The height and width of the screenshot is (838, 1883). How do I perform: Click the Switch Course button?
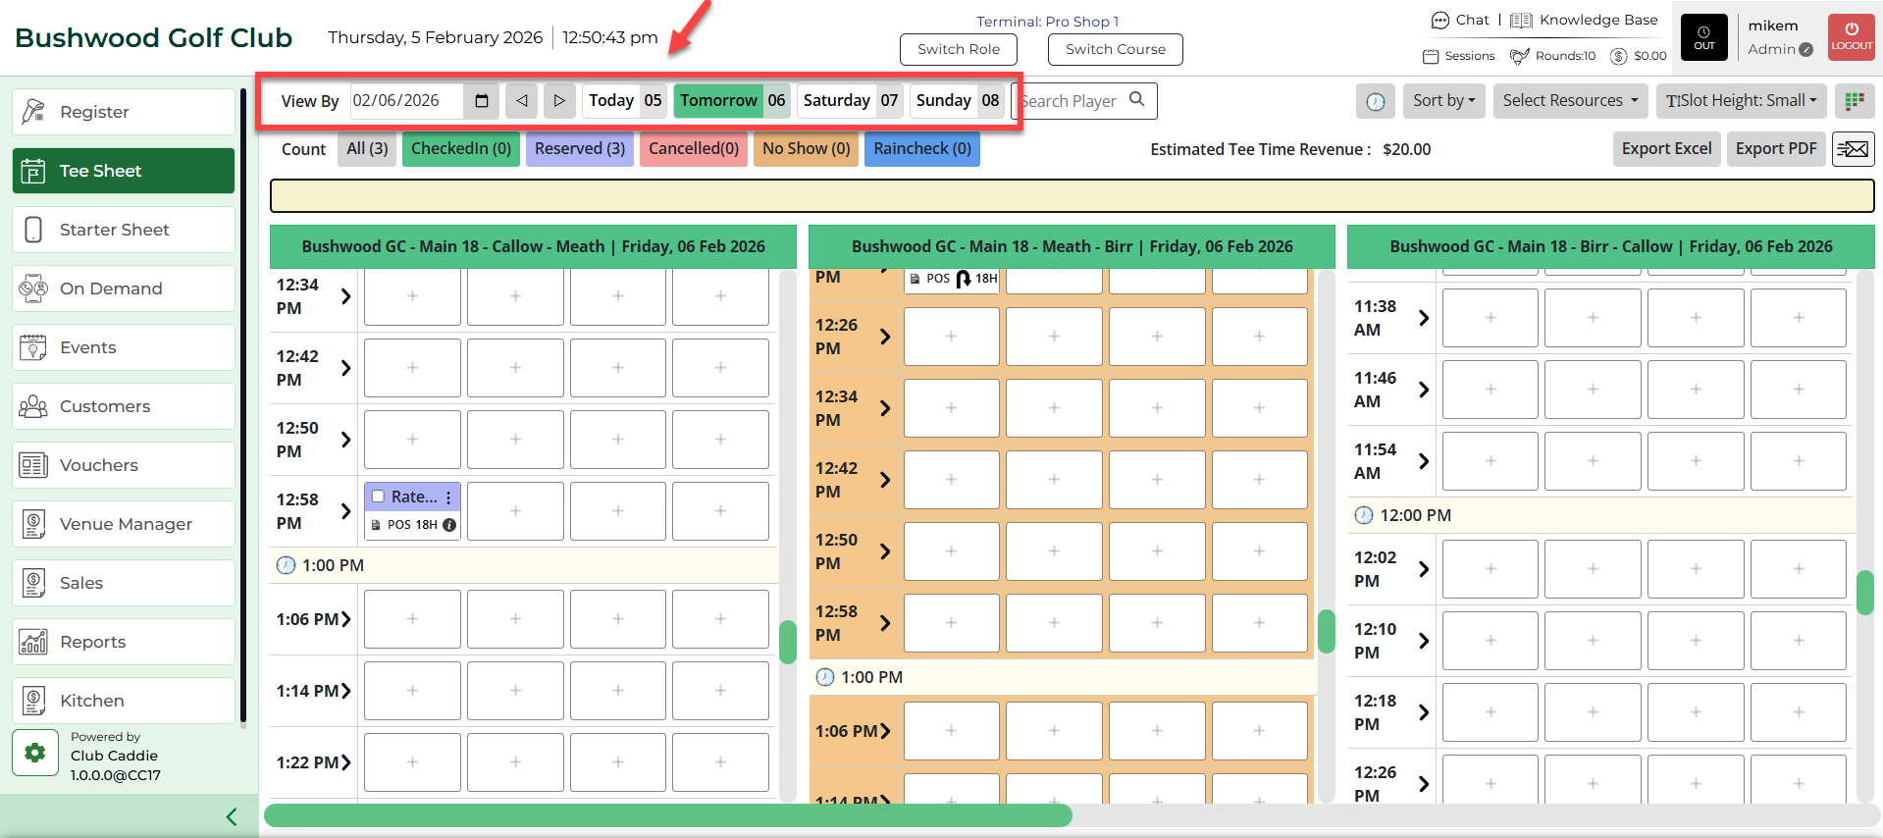point(1115,49)
